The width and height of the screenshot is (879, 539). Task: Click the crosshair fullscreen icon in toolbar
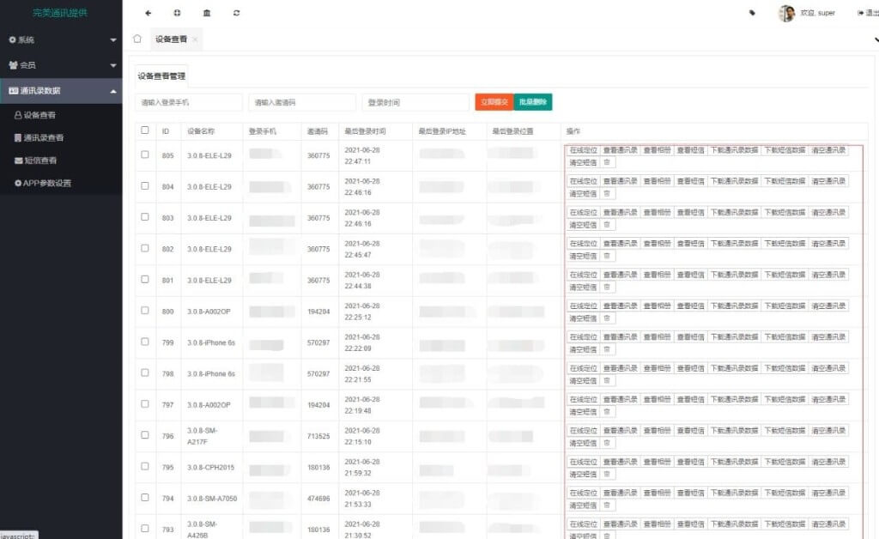tap(178, 13)
